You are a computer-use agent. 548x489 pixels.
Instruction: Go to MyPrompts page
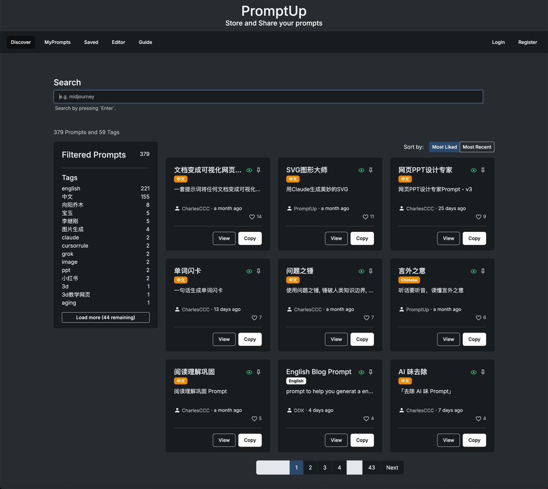click(x=58, y=42)
